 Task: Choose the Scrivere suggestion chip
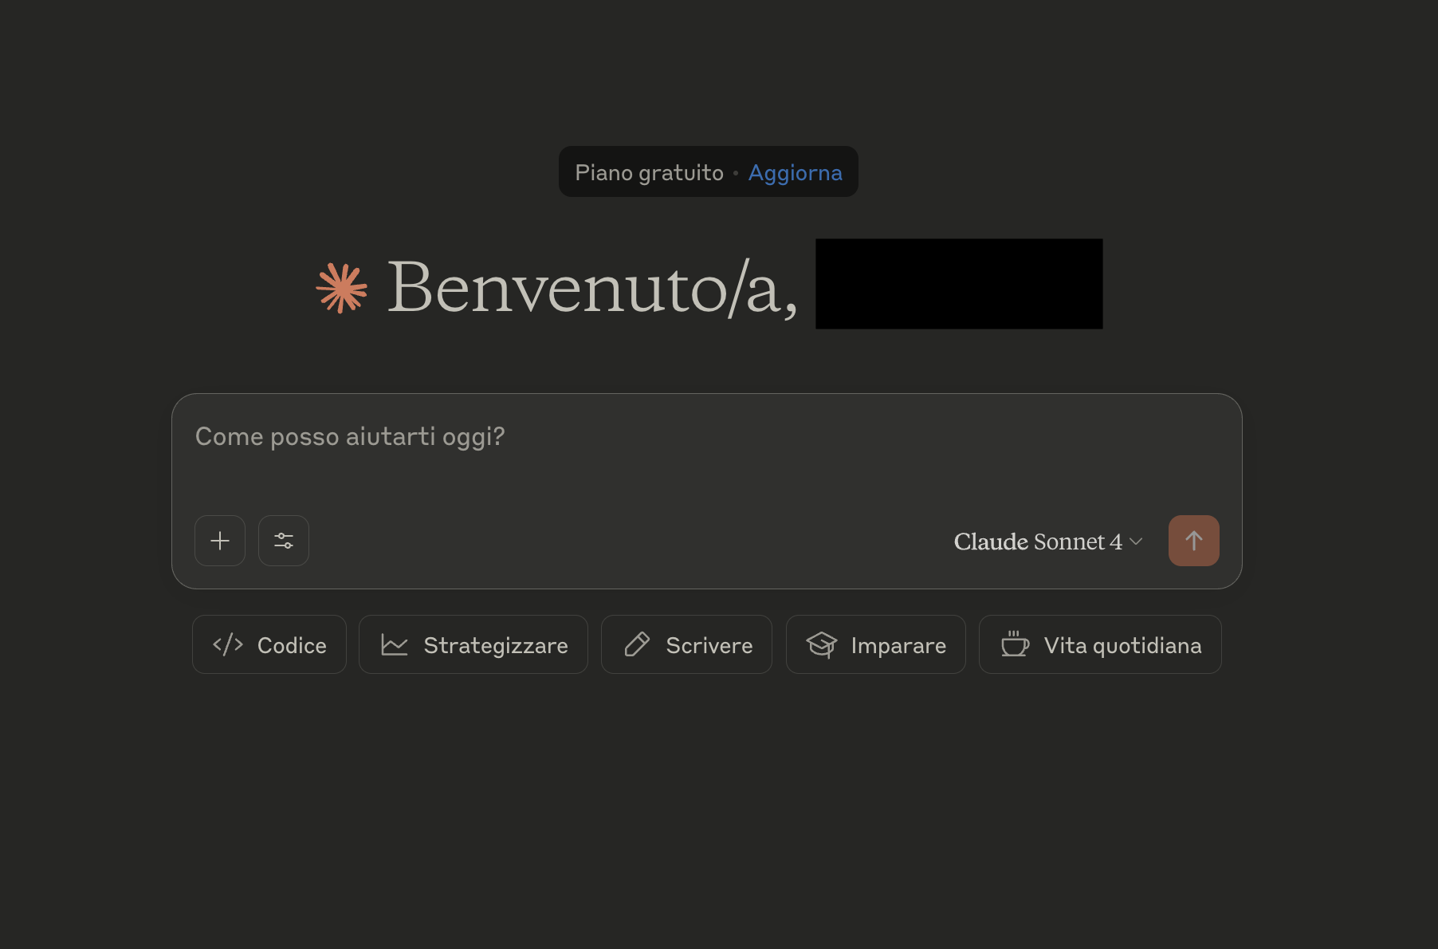click(686, 644)
